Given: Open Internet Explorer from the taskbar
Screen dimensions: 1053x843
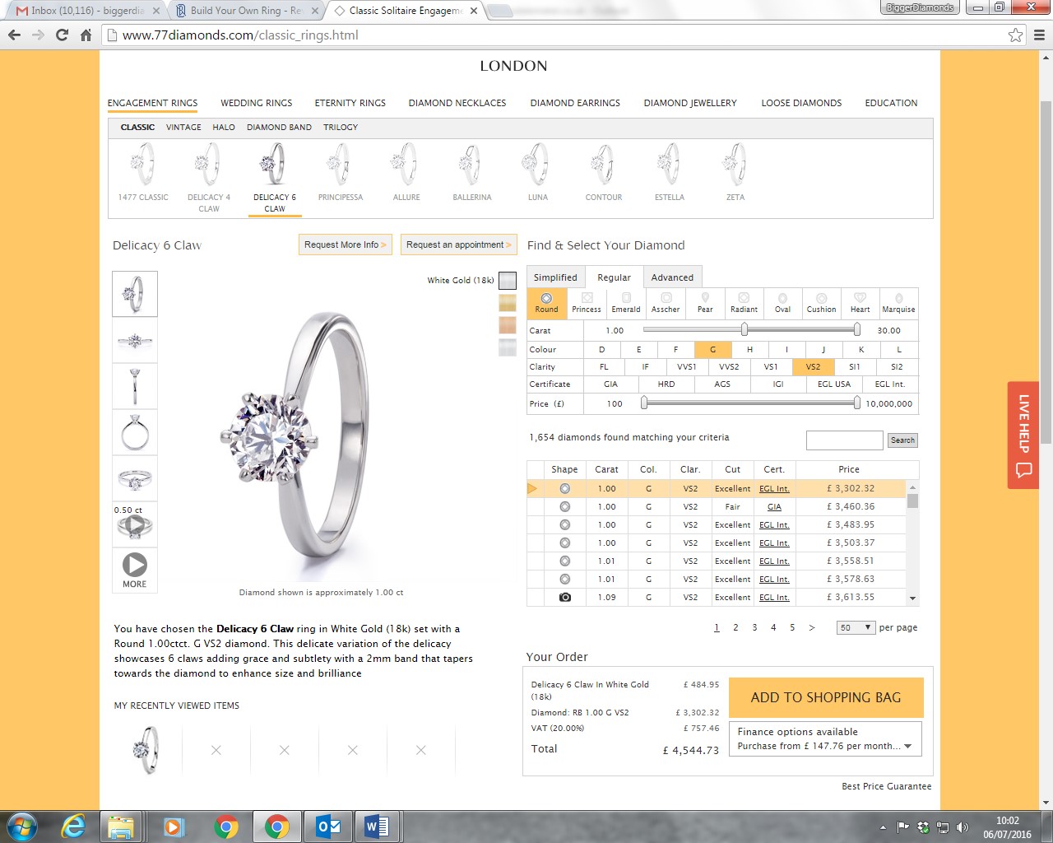Looking at the screenshot, I should click(x=73, y=826).
